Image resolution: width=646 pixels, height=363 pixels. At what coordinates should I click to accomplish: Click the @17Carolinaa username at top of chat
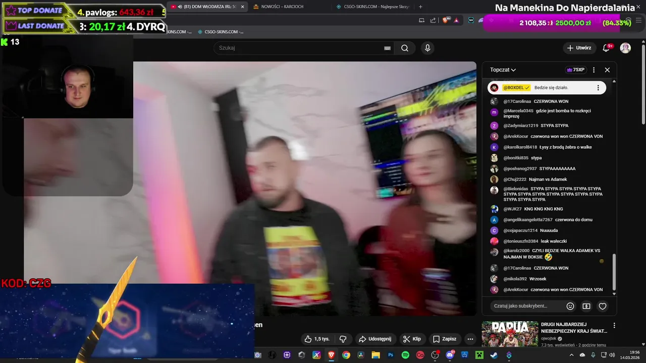pos(517,101)
